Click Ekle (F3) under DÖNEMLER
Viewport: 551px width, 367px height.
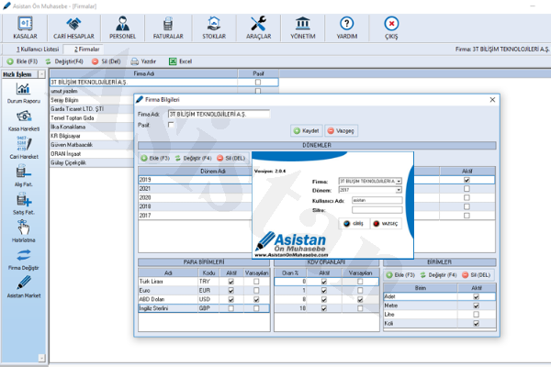pos(155,159)
